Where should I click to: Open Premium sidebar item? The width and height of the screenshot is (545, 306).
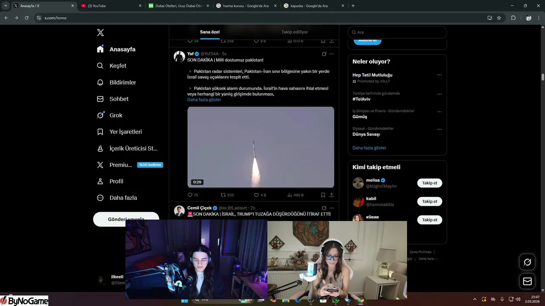130,165
